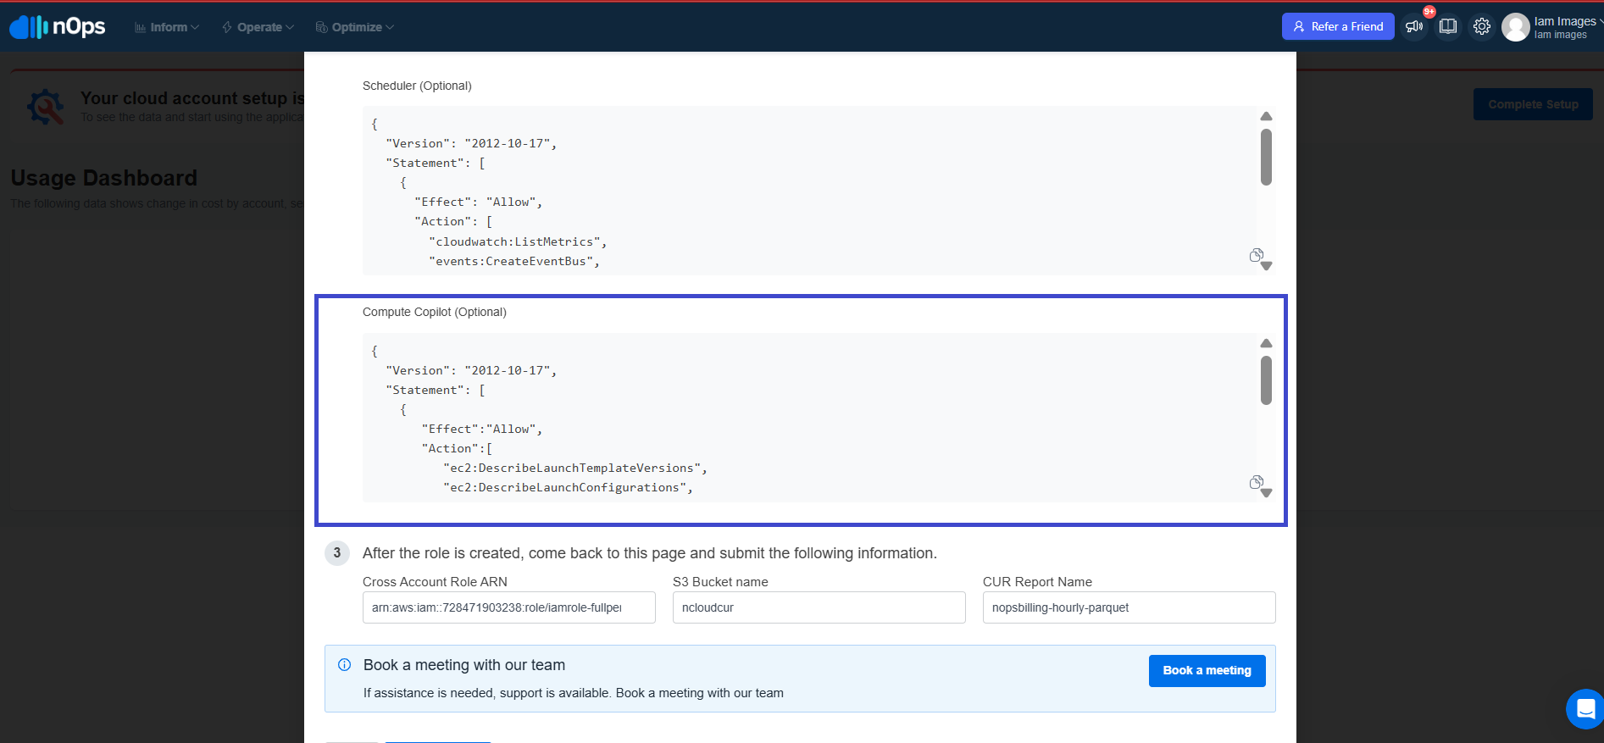1604x743 pixels.
Task: Click Refer a Friend button
Action: [1338, 26]
